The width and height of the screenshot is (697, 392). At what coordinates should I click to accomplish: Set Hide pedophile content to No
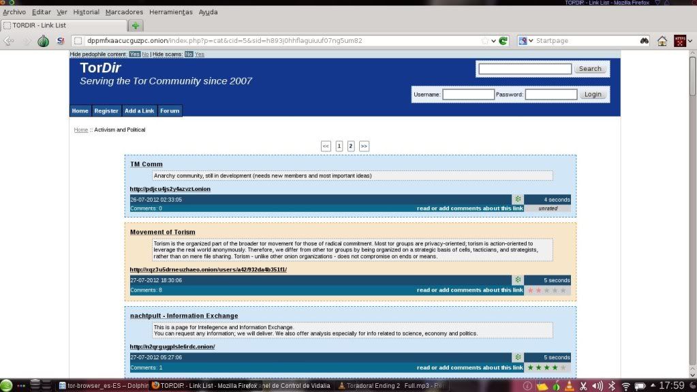(145, 55)
